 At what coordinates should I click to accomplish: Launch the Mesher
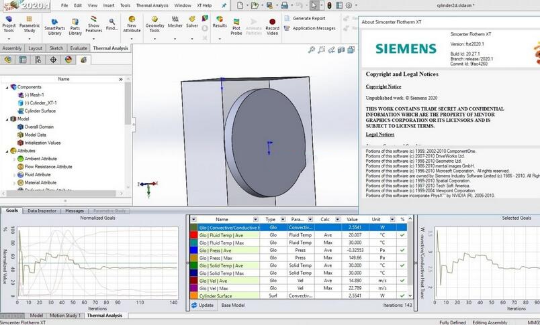click(x=175, y=21)
